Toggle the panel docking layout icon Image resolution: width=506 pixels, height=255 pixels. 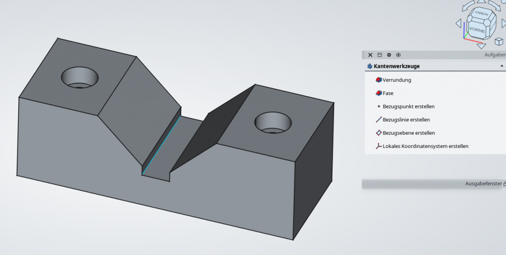click(x=379, y=55)
